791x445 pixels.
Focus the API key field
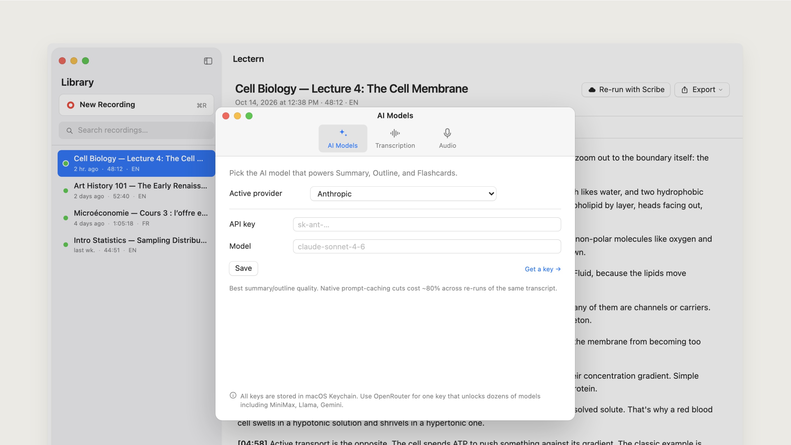(x=427, y=225)
